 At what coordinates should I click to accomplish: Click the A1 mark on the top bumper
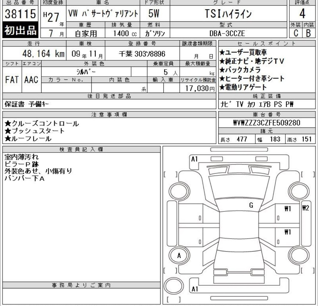[195, 159]
